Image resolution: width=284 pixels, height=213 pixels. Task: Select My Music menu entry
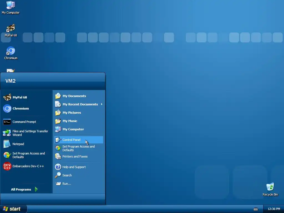[x=78, y=121]
